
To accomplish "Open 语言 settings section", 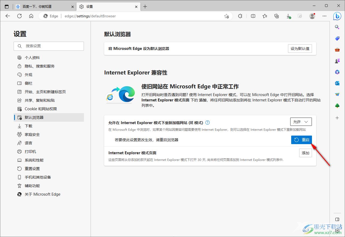I will point(49,143).
